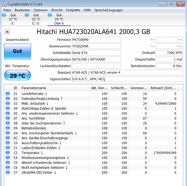Click the Grenzwe... column header
The image size is (187, 186).
click(x=138, y=88)
